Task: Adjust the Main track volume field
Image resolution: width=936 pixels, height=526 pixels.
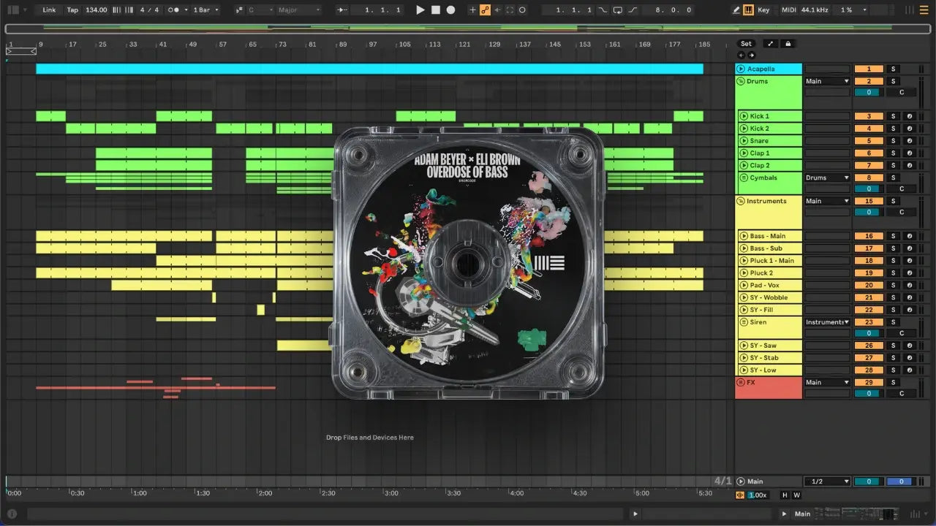Action: (868, 481)
